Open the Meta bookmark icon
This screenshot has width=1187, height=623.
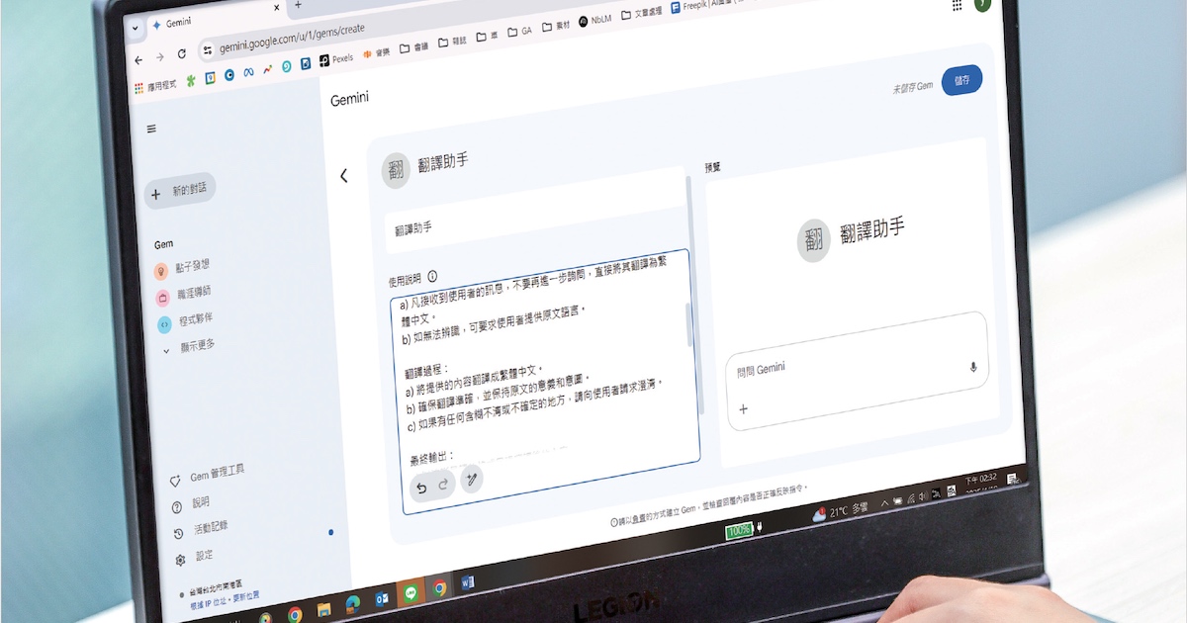click(x=249, y=72)
